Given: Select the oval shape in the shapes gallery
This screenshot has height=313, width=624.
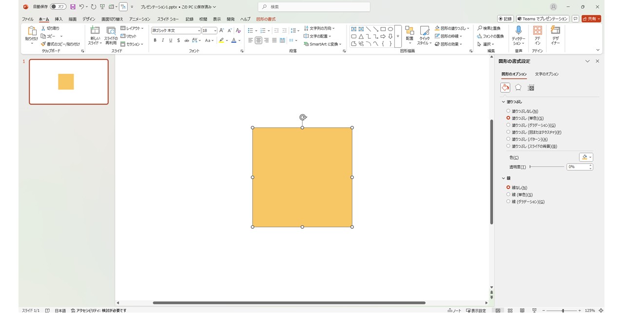Looking at the screenshot, I should 390,29.
